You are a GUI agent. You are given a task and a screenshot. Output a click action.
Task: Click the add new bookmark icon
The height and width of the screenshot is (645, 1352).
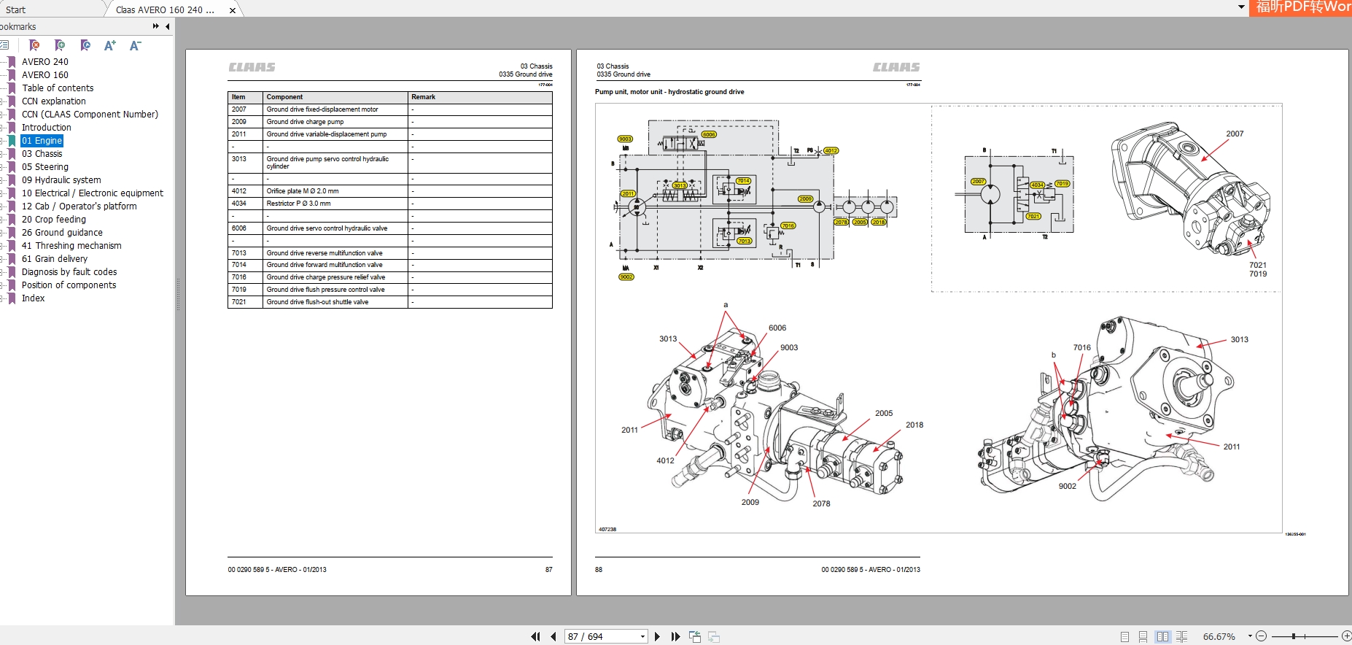(x=60, y=45)
